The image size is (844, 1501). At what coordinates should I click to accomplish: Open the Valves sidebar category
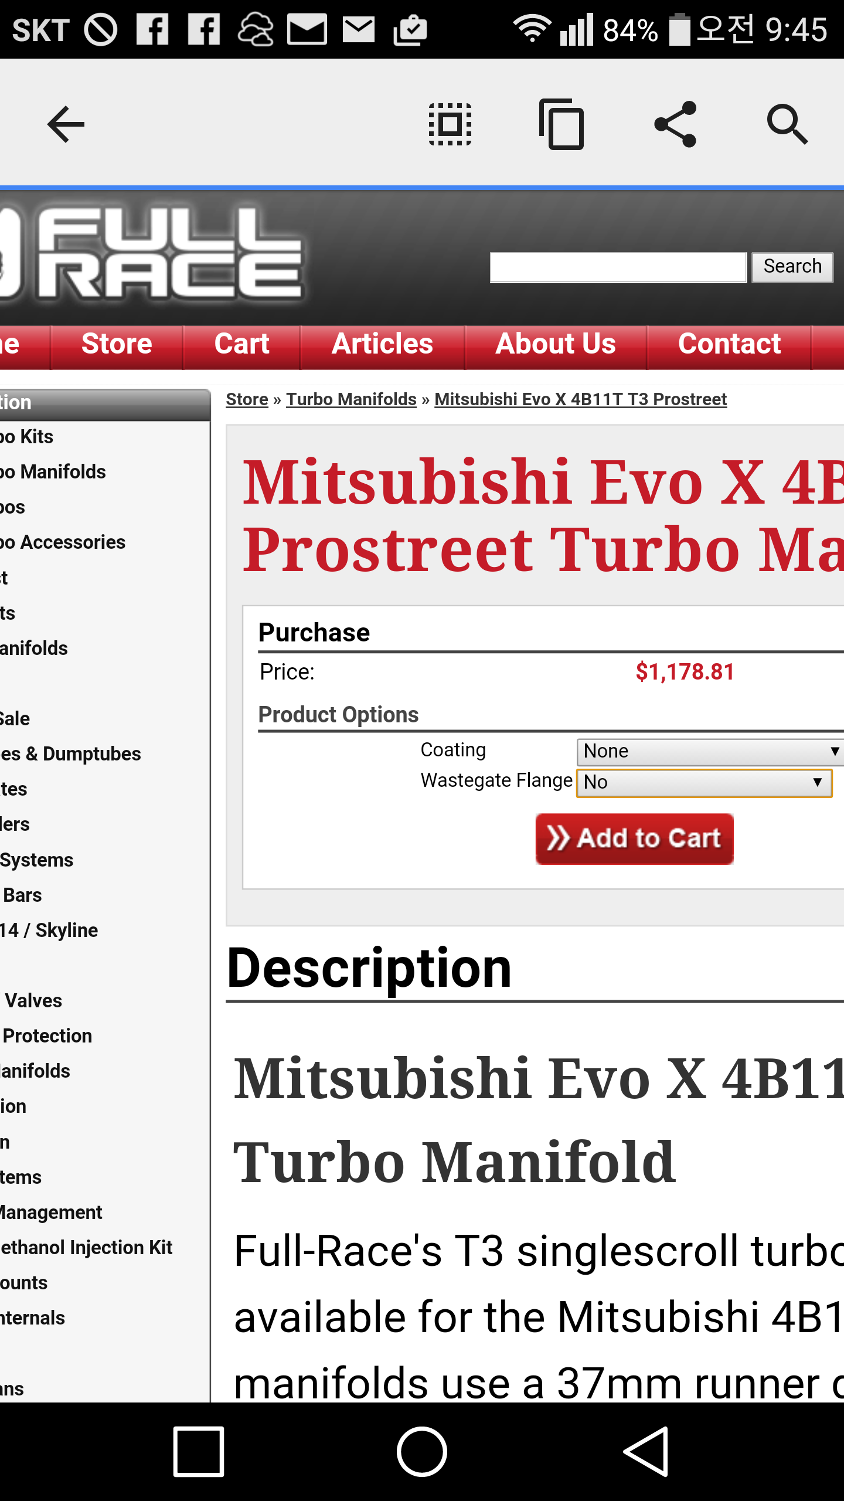[x=33, y=1001]
